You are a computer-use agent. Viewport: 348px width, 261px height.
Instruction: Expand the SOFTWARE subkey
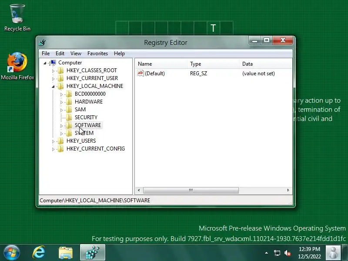pos(61,126)
